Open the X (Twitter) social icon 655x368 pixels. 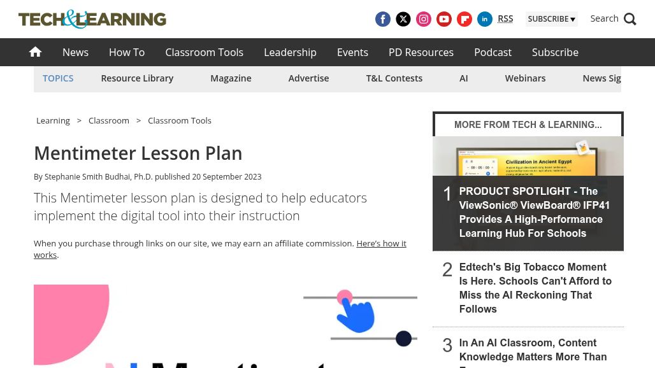click(403, 19)
